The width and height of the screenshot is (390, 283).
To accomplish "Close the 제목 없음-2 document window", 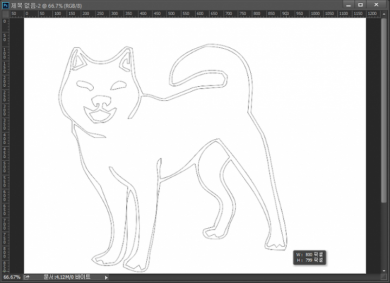I will [x=376, y=5].
